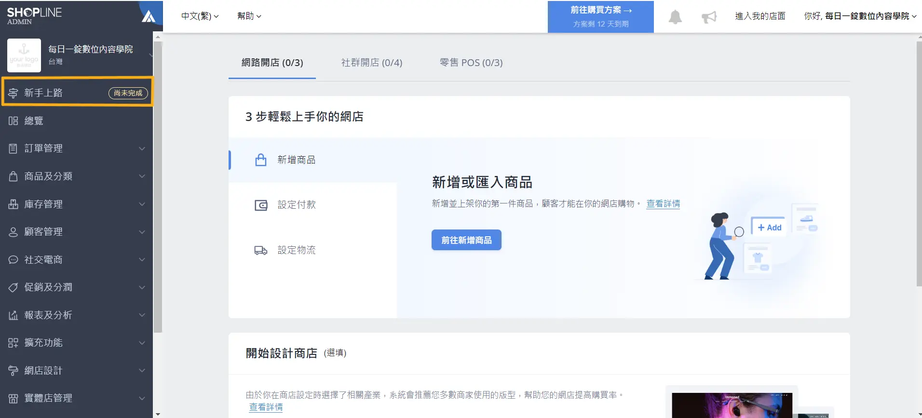Image resolution: width=922 pixels, height=418 pixels.
Task: Click the 前往購買方案 banner button
Action: [601, 17]
